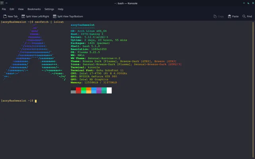255x159 pixels.
Task: Click the 'Shell: bash 5.1.8' line
Action: point(85,46)
